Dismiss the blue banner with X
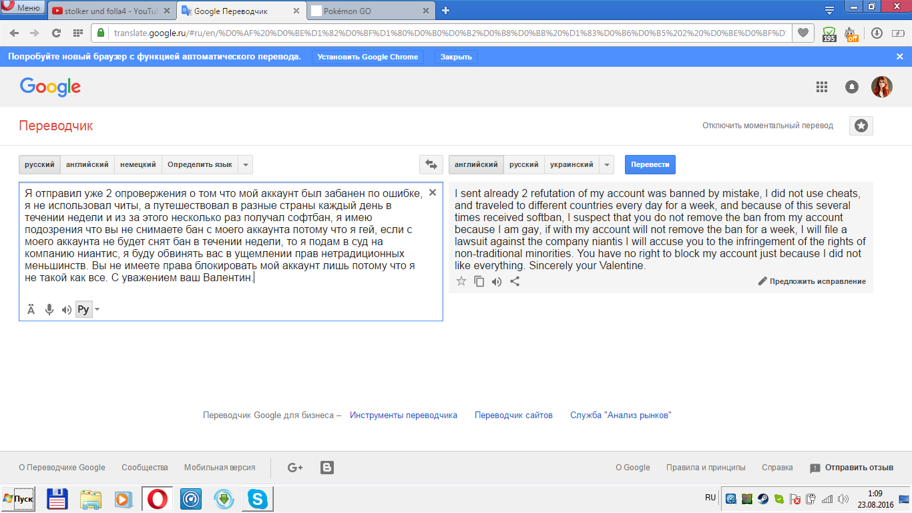The width and height of the screenshot is (912, 513). click(899, 57)
